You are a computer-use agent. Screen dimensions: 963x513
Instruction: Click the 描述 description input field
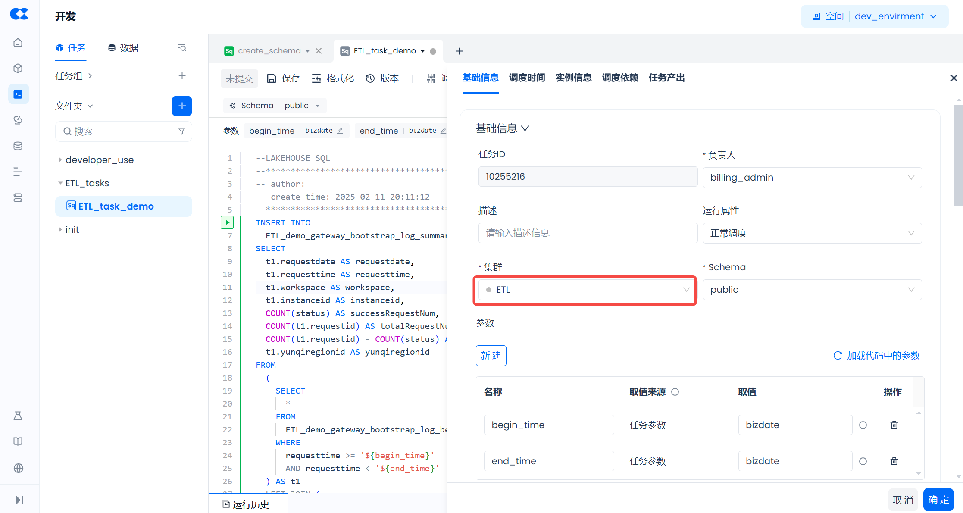(588, 233)
